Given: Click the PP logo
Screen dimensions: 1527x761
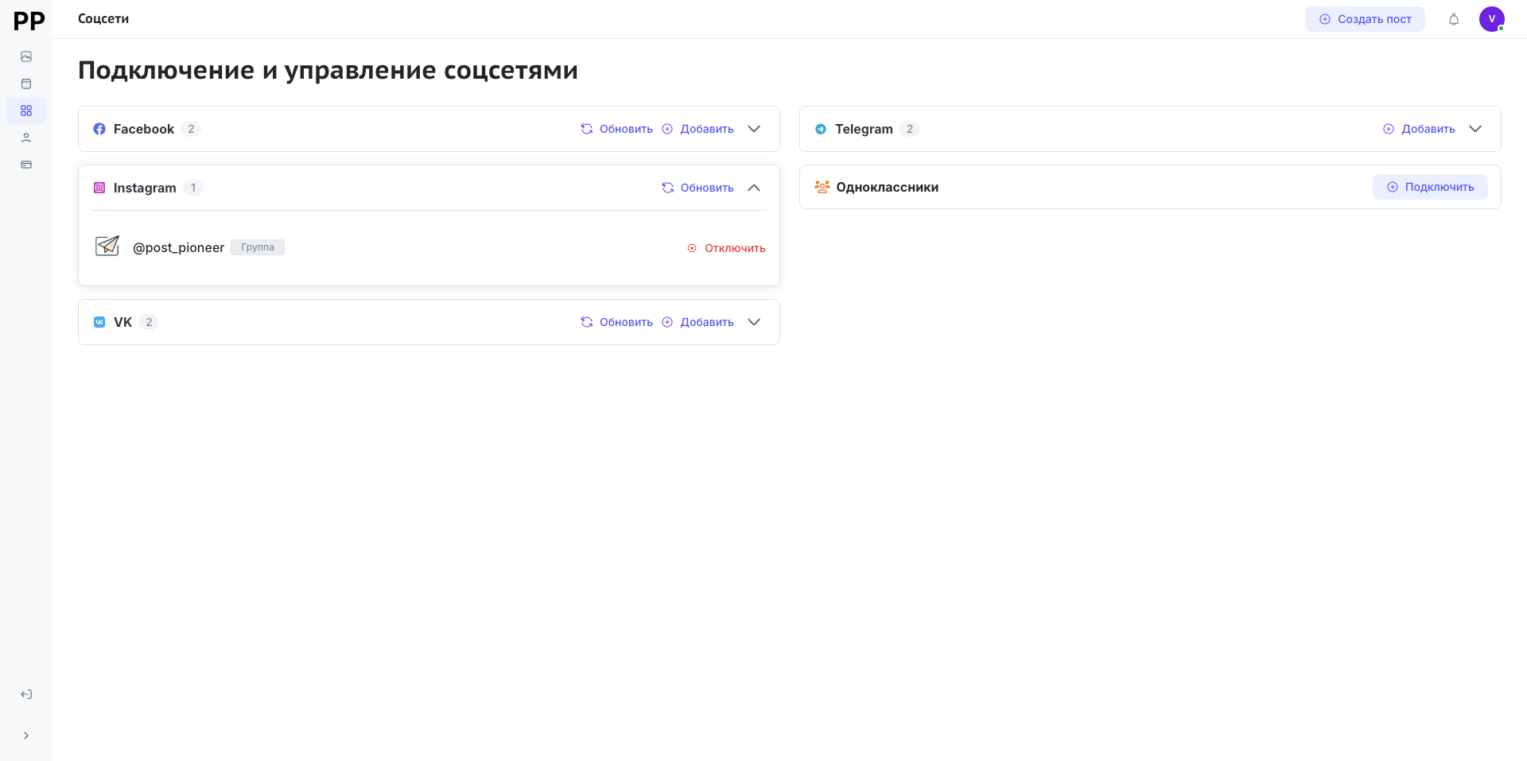Looking at the screenshot, I should (29, 21).
